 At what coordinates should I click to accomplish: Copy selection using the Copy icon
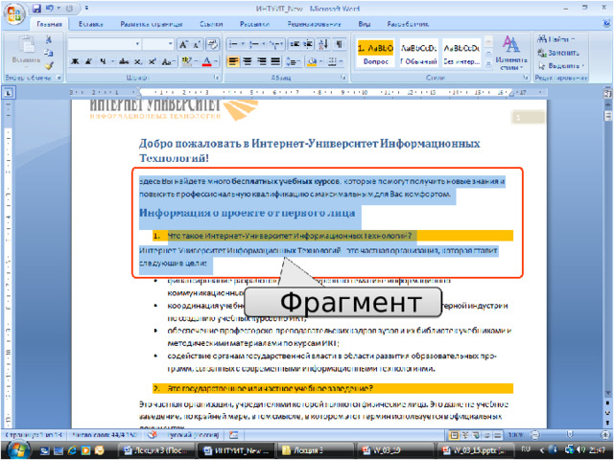(x=49, y=53)
